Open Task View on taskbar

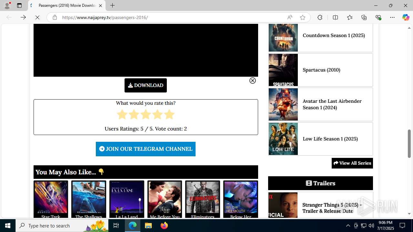click(116, 226)
